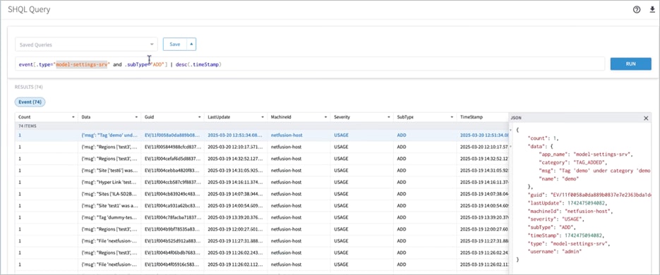
Task: Sort by the Data column header
Action: [86, 117]
